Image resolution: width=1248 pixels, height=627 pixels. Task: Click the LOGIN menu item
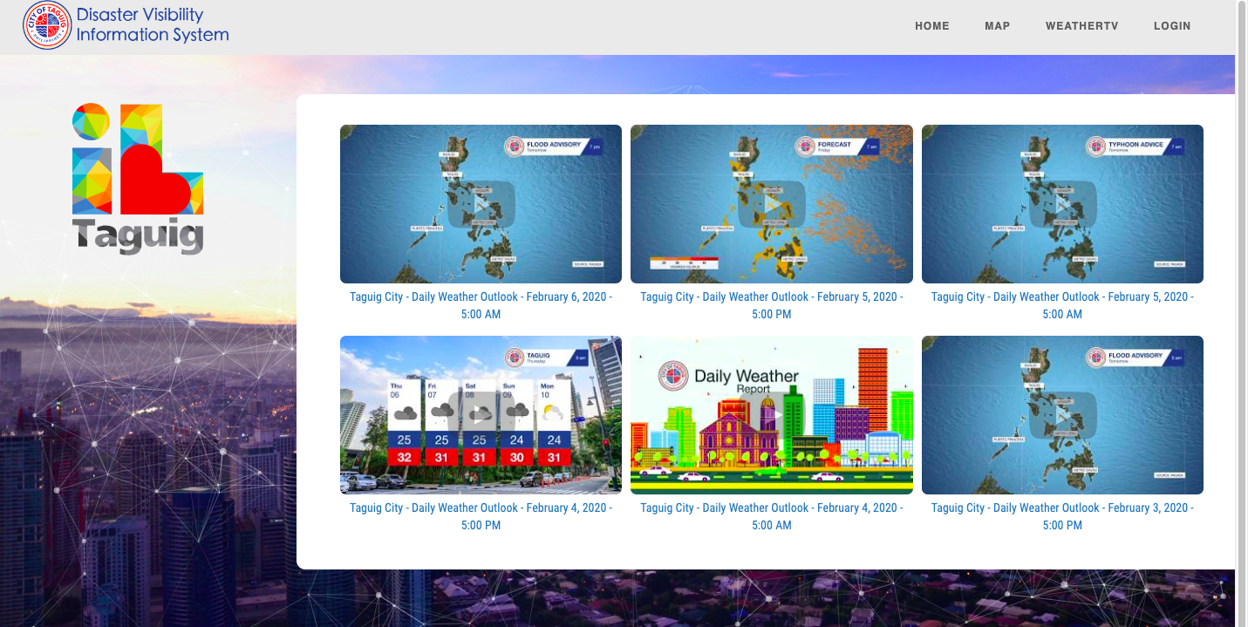tap(1172, 25)
